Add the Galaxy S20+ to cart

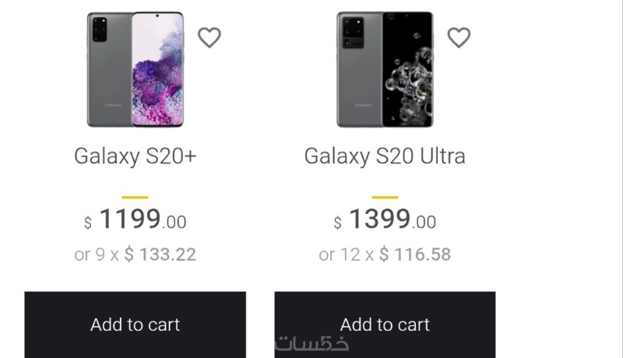coord(136,325)
